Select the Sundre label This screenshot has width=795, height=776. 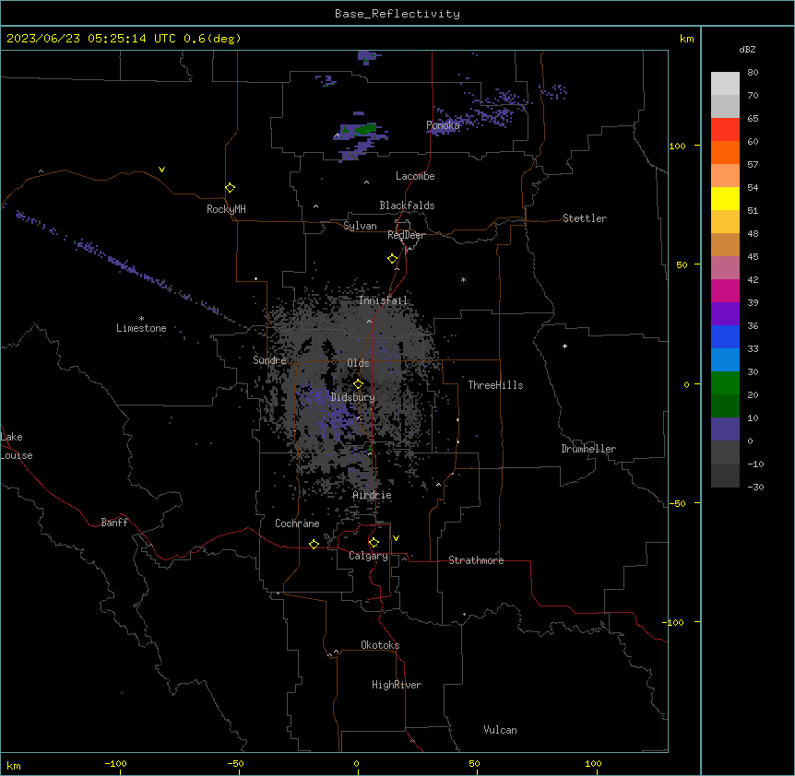(269, 360)
